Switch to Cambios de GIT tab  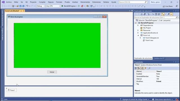(x=159, y=58)
